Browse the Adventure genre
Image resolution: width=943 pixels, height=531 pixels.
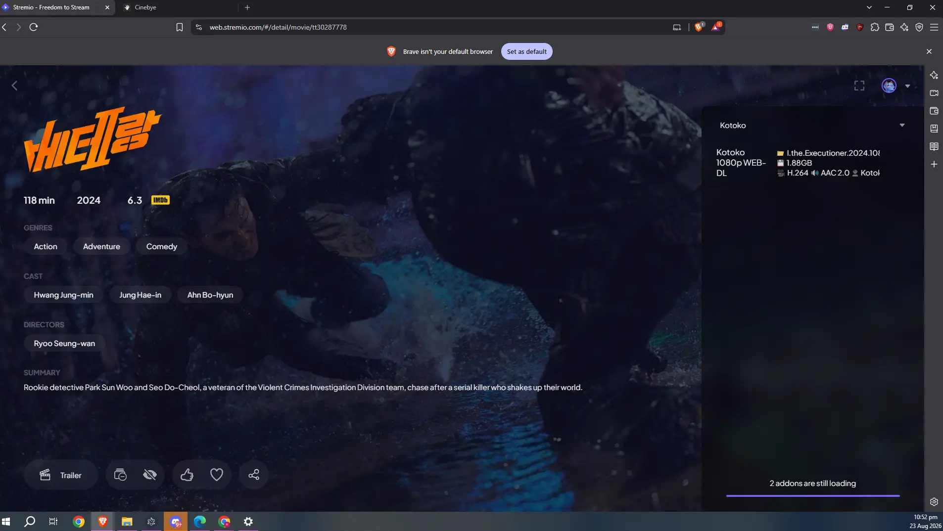point(101,247)
